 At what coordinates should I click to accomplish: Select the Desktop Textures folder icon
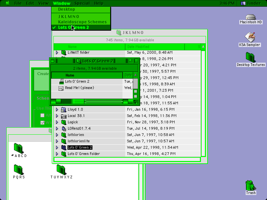251,57
